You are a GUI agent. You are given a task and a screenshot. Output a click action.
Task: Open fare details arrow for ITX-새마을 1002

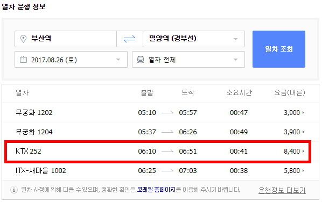[303, 170]
